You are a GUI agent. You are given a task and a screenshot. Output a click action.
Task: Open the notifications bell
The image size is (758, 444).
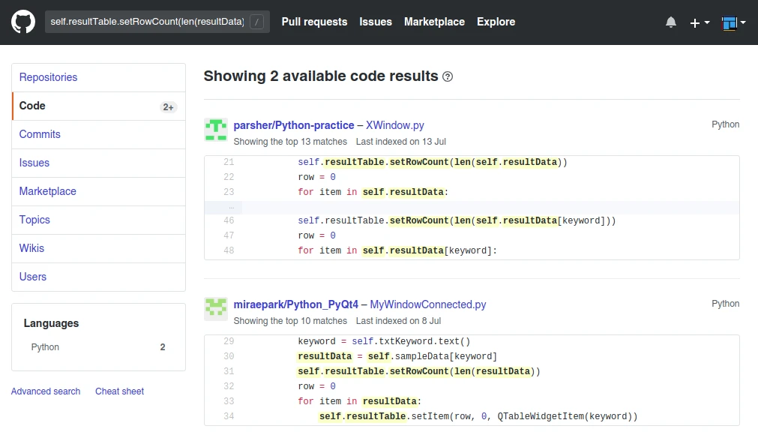tap(670, 22)
